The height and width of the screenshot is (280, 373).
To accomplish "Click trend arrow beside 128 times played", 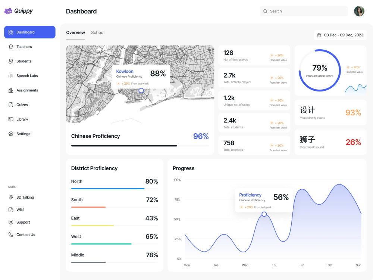I will click(272, 55).
